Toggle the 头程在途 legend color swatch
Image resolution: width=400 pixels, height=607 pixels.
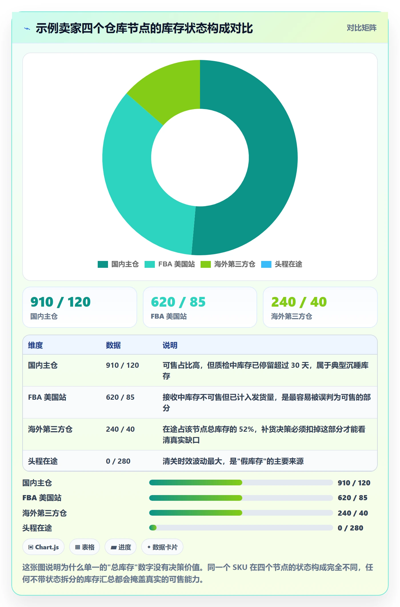point(266,264)
